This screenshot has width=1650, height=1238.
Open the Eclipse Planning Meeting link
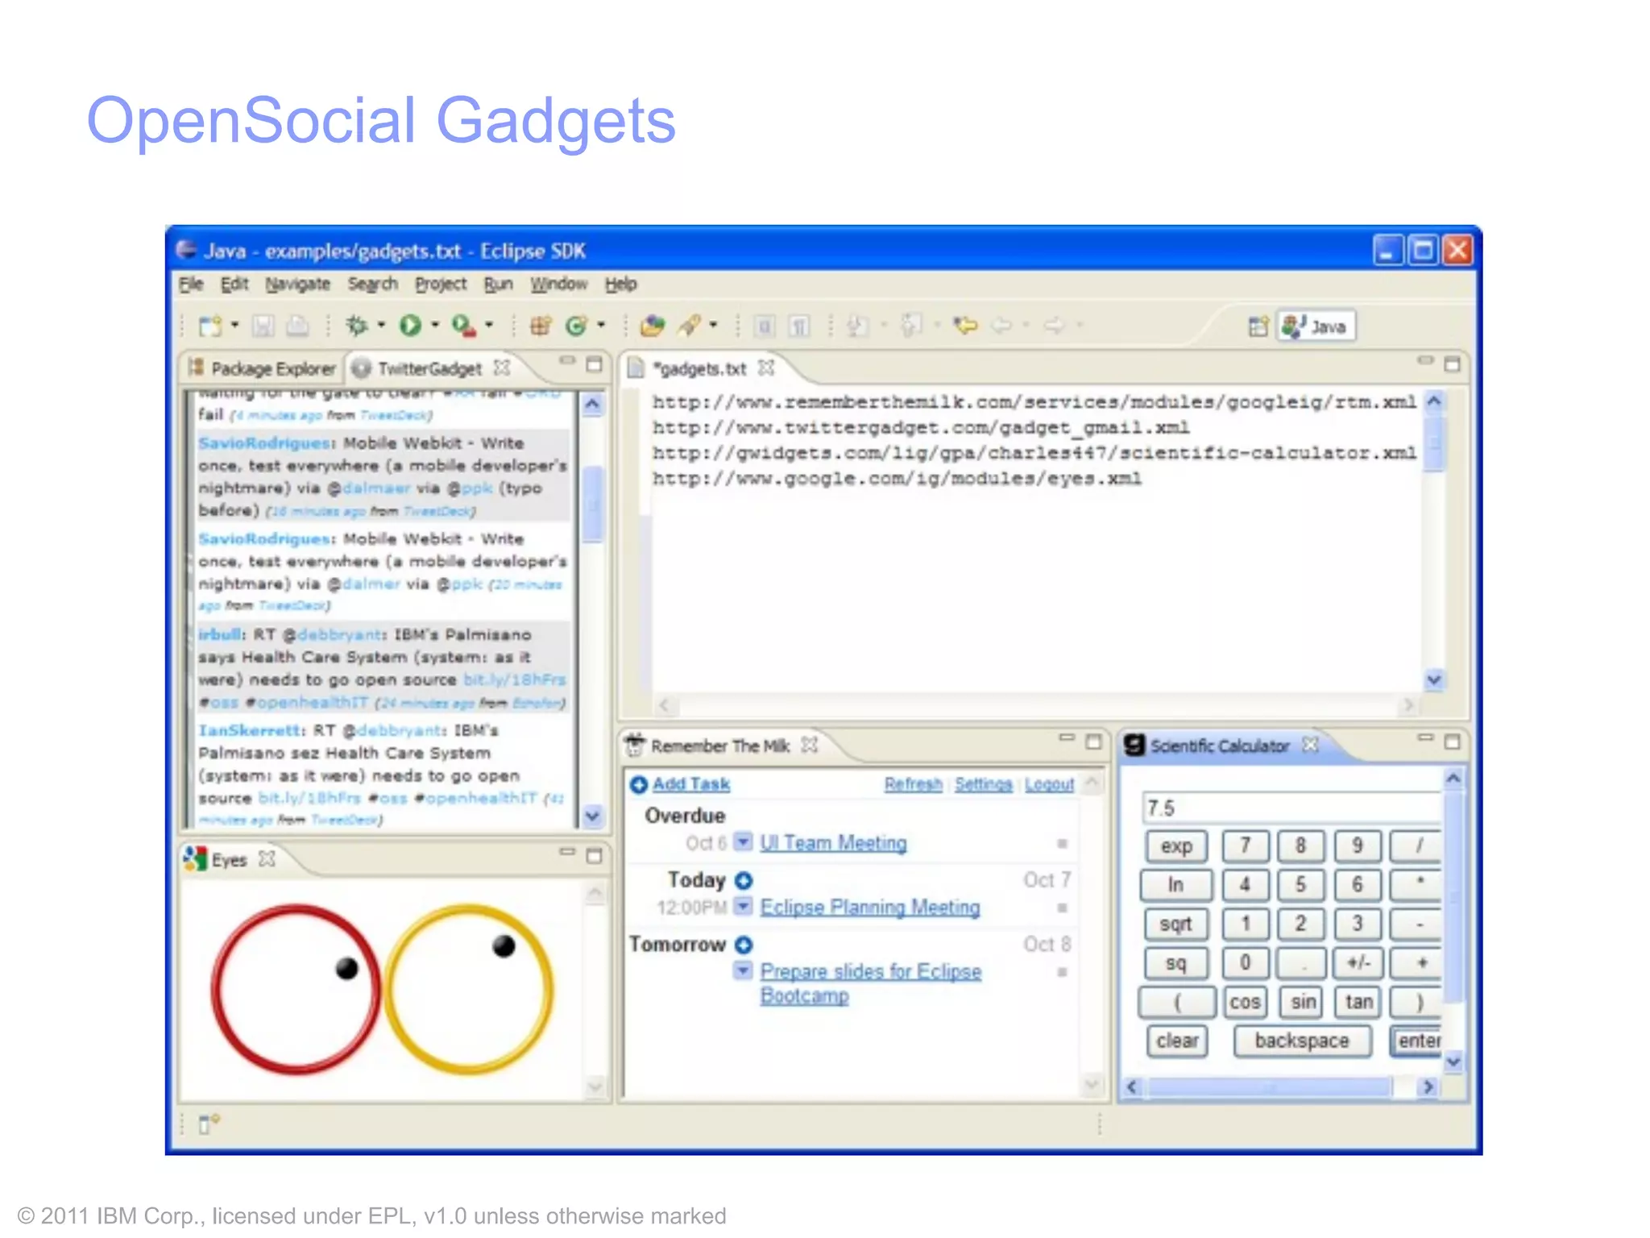pyautogui.click(x=870, y=907)
